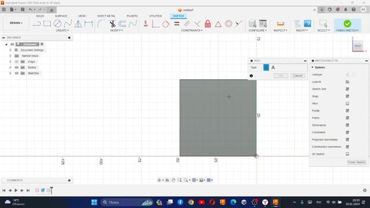This screenshot has width=370, height=208.
Task: Toggle the Sketch Grid checkbox
Action: tap(347, 89)
